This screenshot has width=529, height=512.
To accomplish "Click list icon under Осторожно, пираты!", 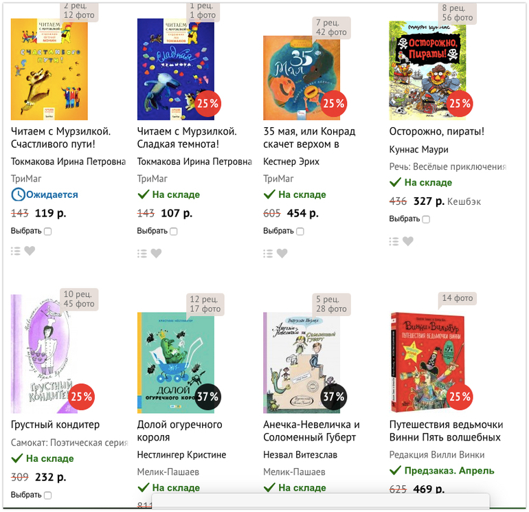I will click(x=394, y=241).
